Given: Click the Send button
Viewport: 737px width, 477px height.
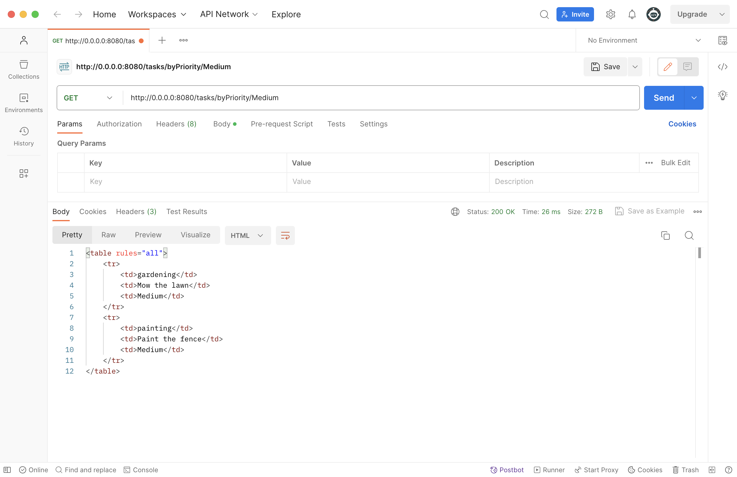Looking at the screenshot, I should 663,97.
